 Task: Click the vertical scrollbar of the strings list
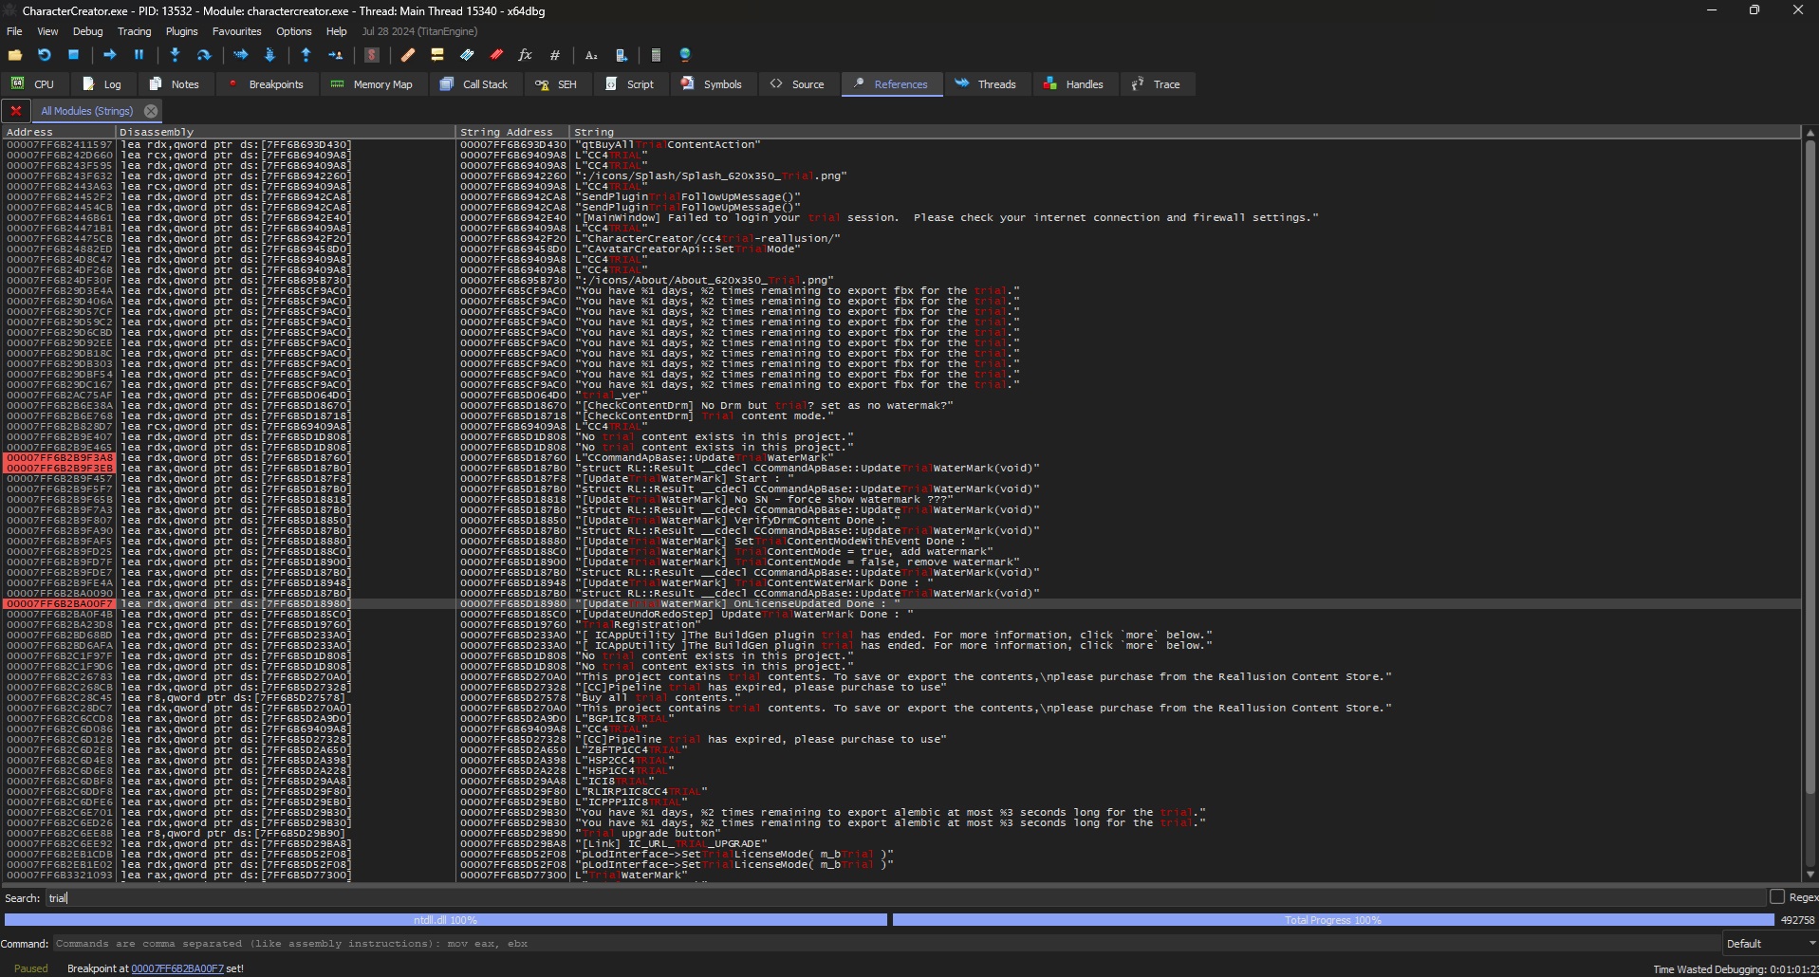[x=1810, y=474]
